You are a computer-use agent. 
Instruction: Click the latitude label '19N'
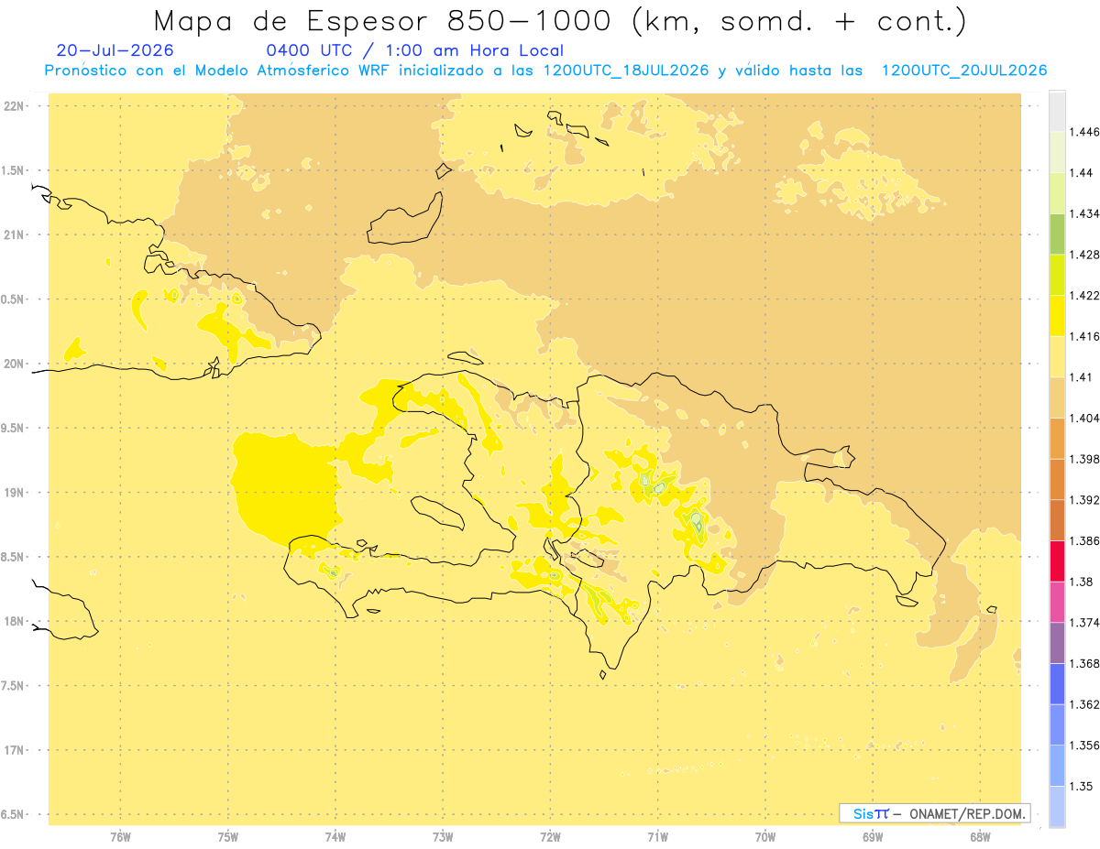click(x=14, y=492)
